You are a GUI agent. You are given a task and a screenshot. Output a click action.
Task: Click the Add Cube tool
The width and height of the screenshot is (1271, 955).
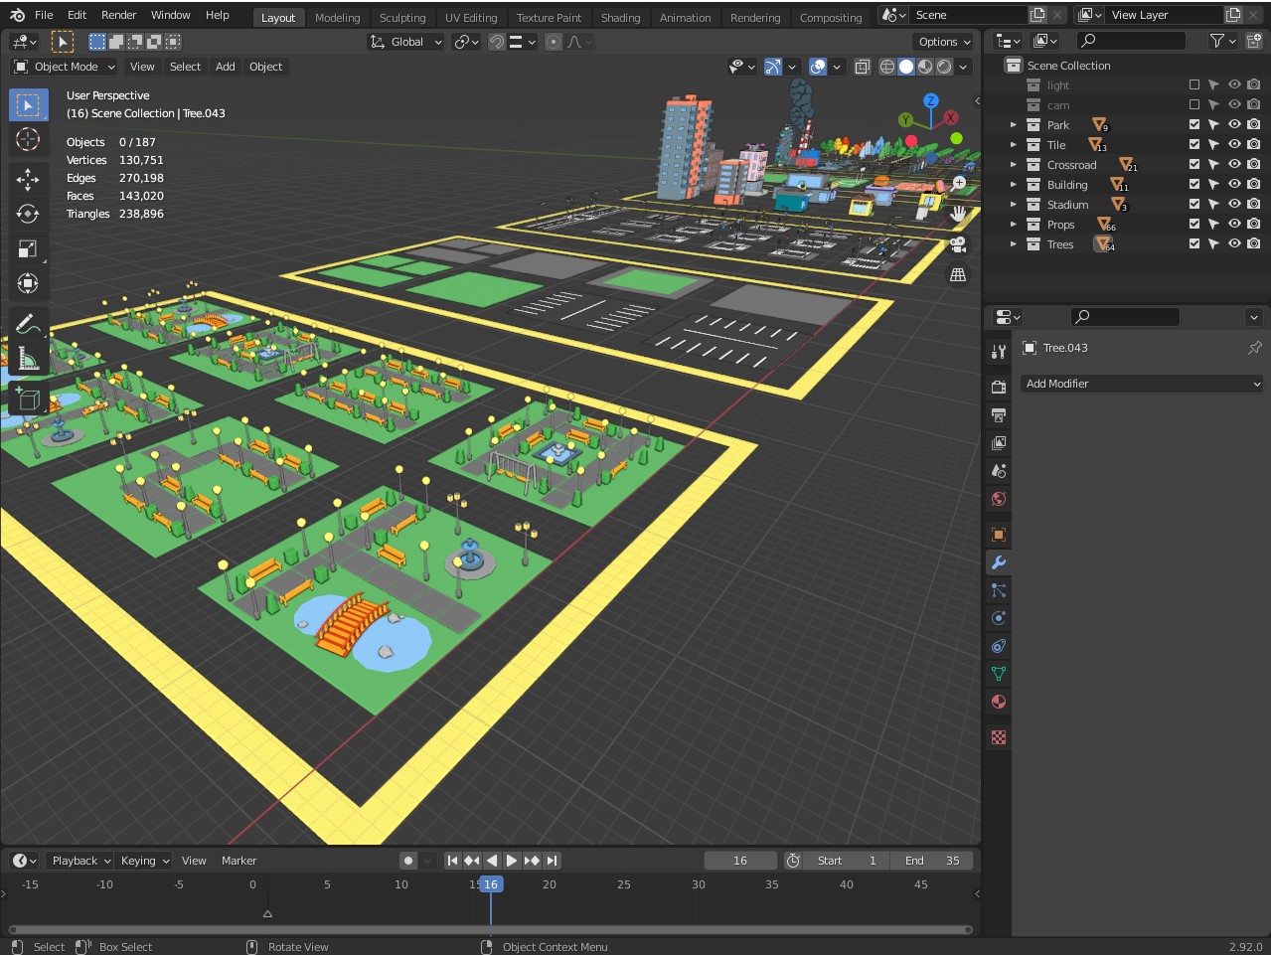pos(28,399)
